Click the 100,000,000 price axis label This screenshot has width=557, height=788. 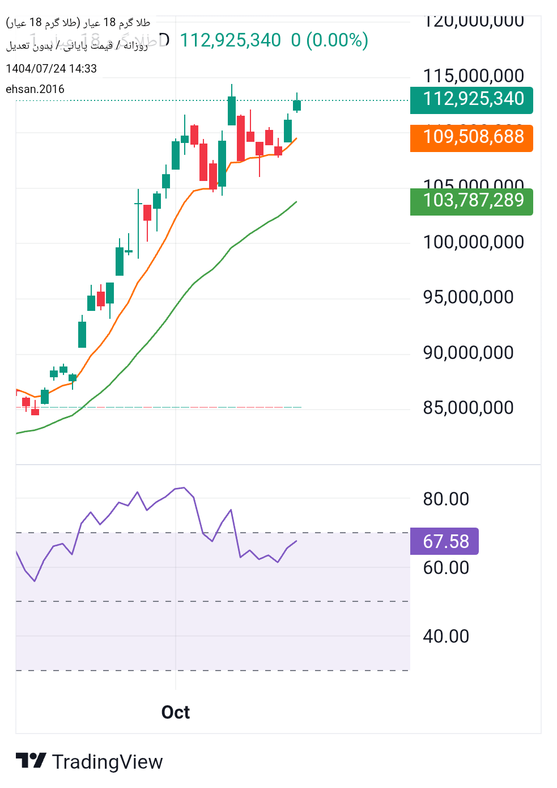pyautogui.click(x=473, y=242)
